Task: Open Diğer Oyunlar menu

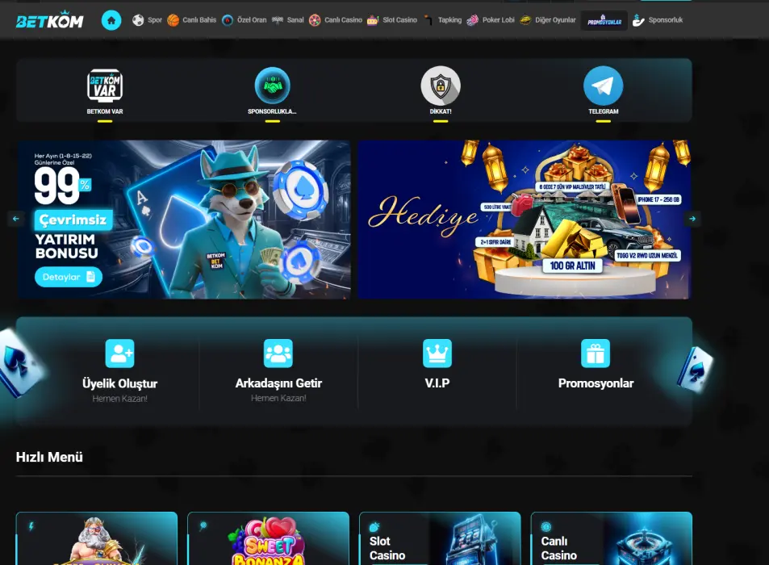Action: tap(548, 20)
